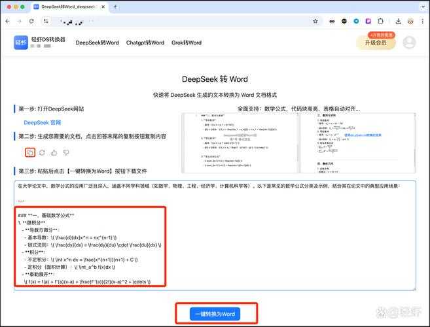This screenshot has height=327, width=430.
Task: Reload the page with browser refresh button
Action: [x=33, y=21]
